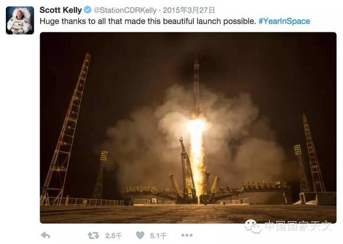This screenshot has height=244, width=343.
Task: View the 5.1千 likes count
Action: coord(158,236)
